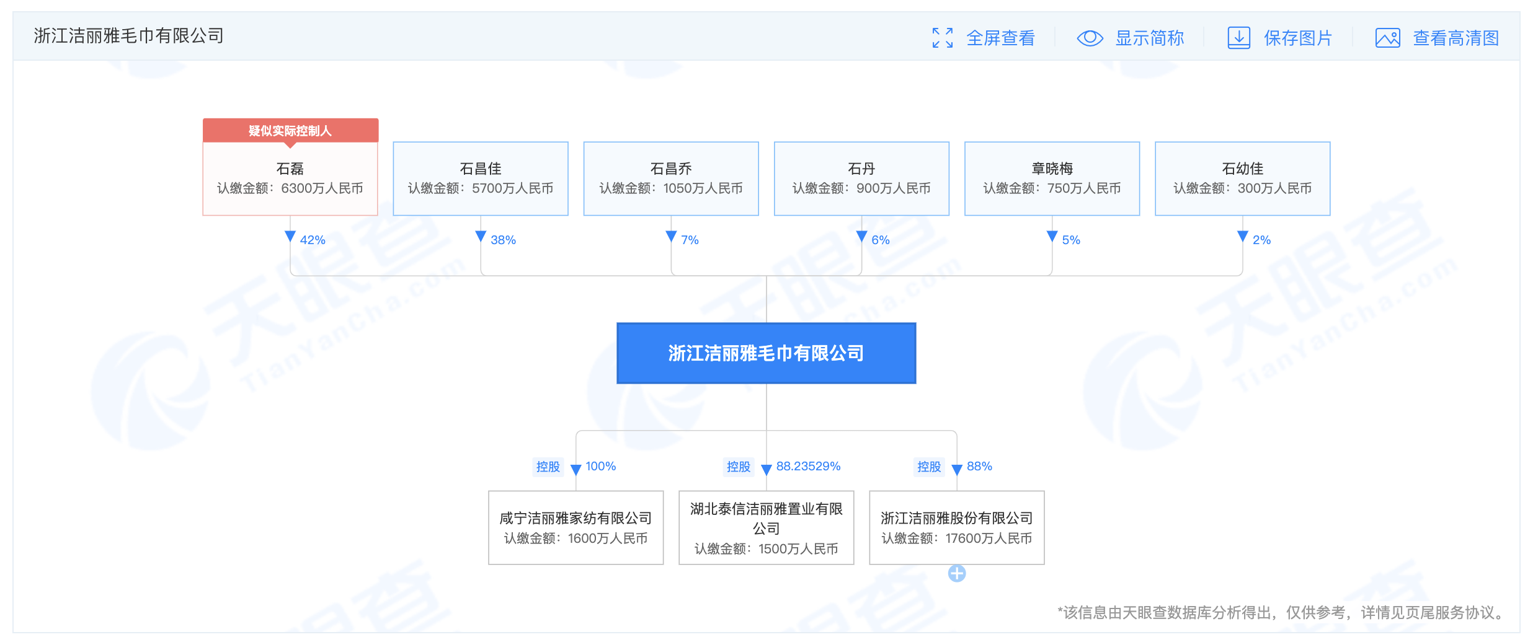Click the 88% holding percentage
Image resolution: width=1538 pixels, height=637 pixels.
pyautogui.click(x=979, y=466)
